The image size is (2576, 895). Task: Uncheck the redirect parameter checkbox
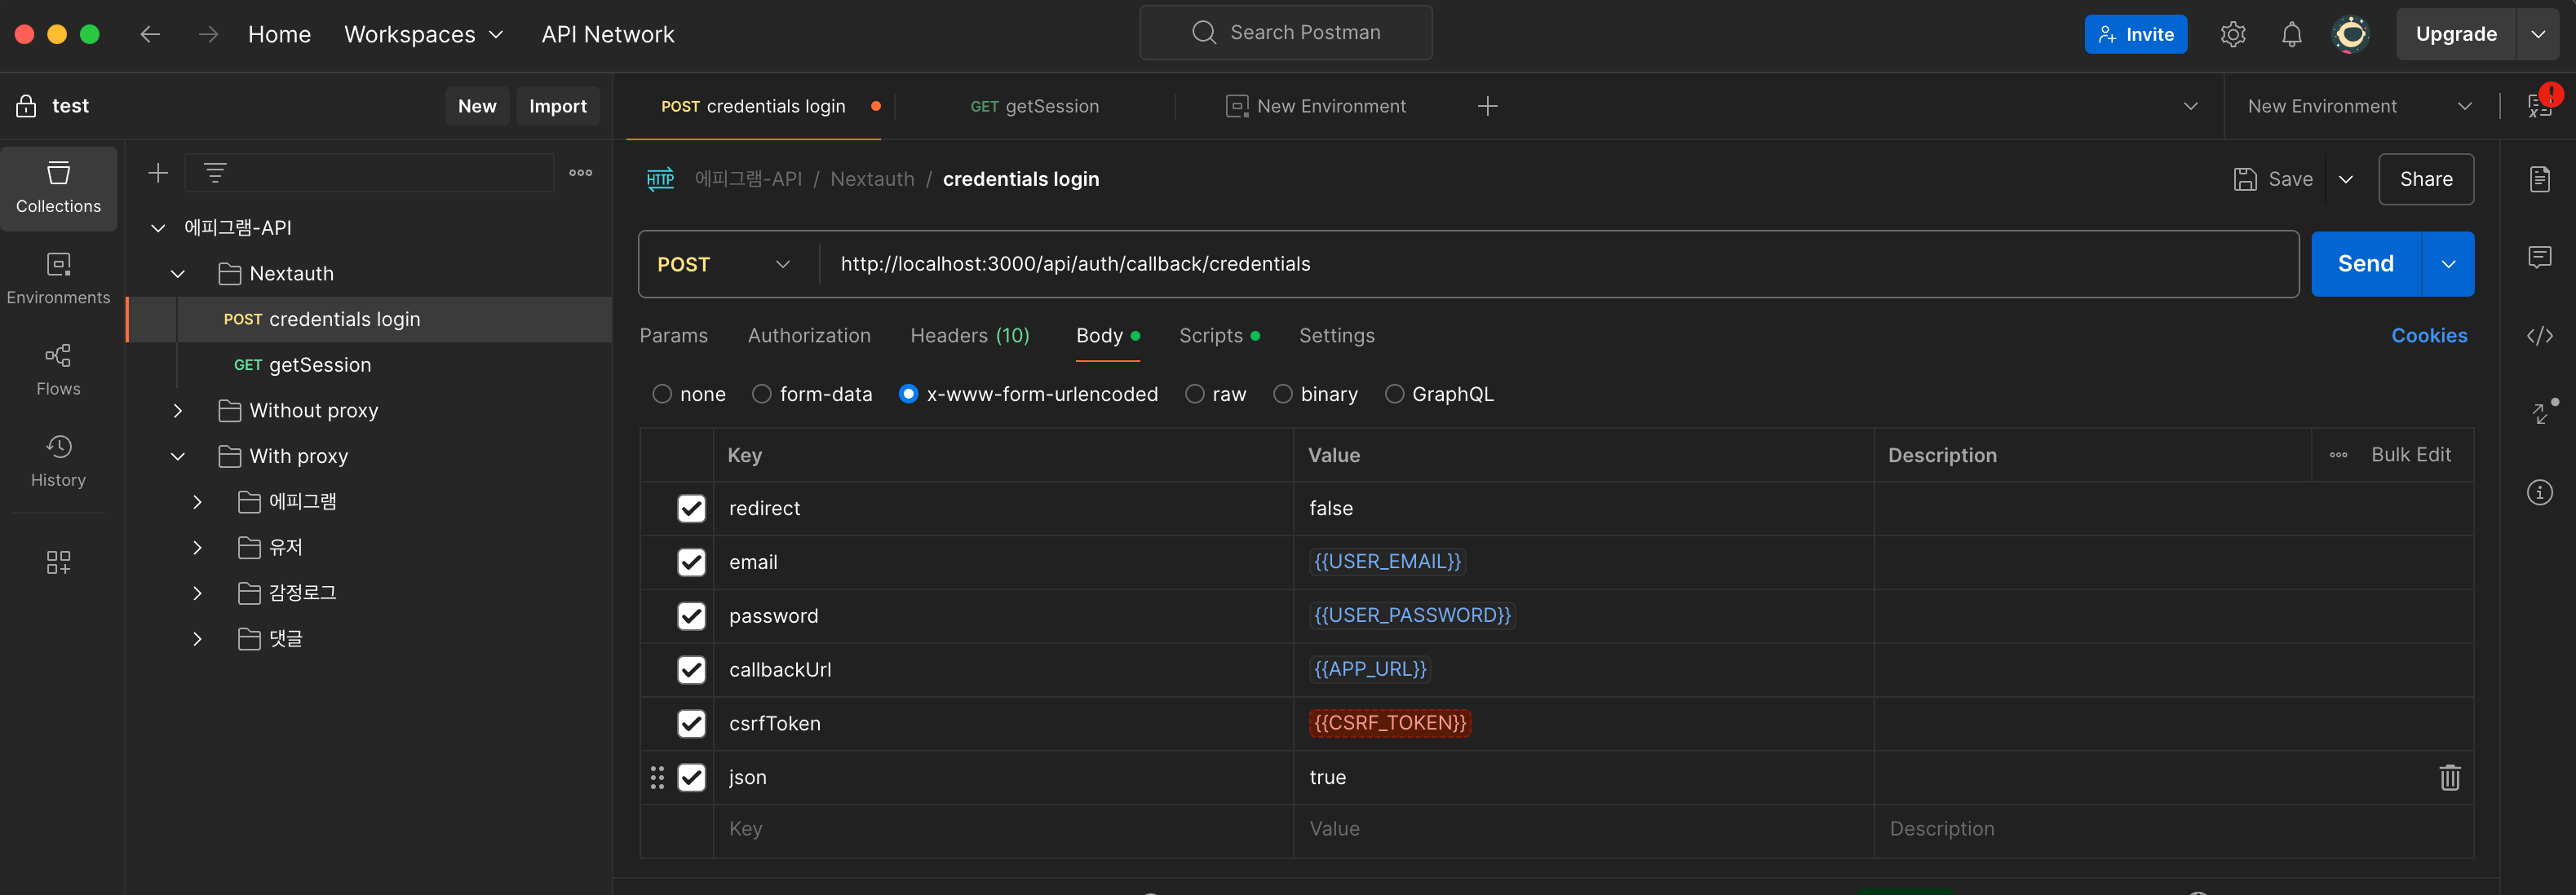click(x=691, y=509)
